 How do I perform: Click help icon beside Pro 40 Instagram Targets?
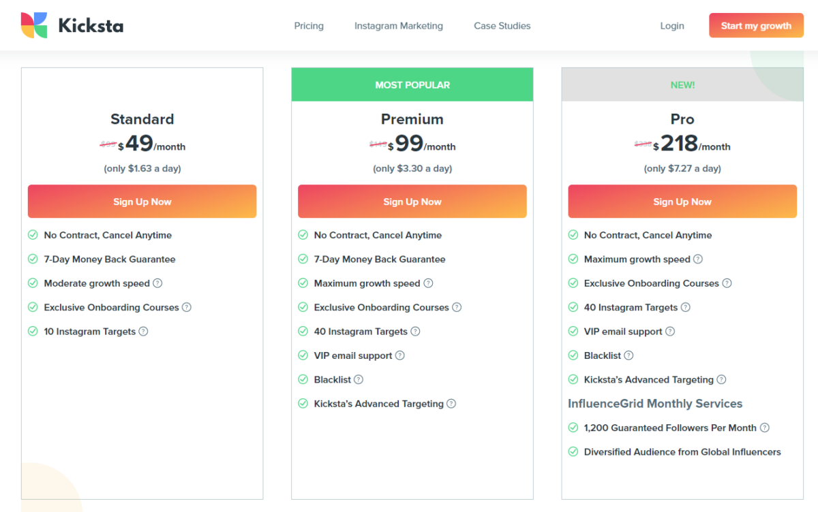(x=686, y=307)
